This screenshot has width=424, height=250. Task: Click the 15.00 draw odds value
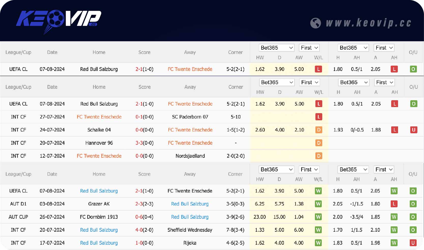[279, 217]
